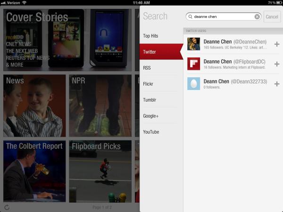
Task: Open The Colbert Report tile
Action: (x=34, y=171)
